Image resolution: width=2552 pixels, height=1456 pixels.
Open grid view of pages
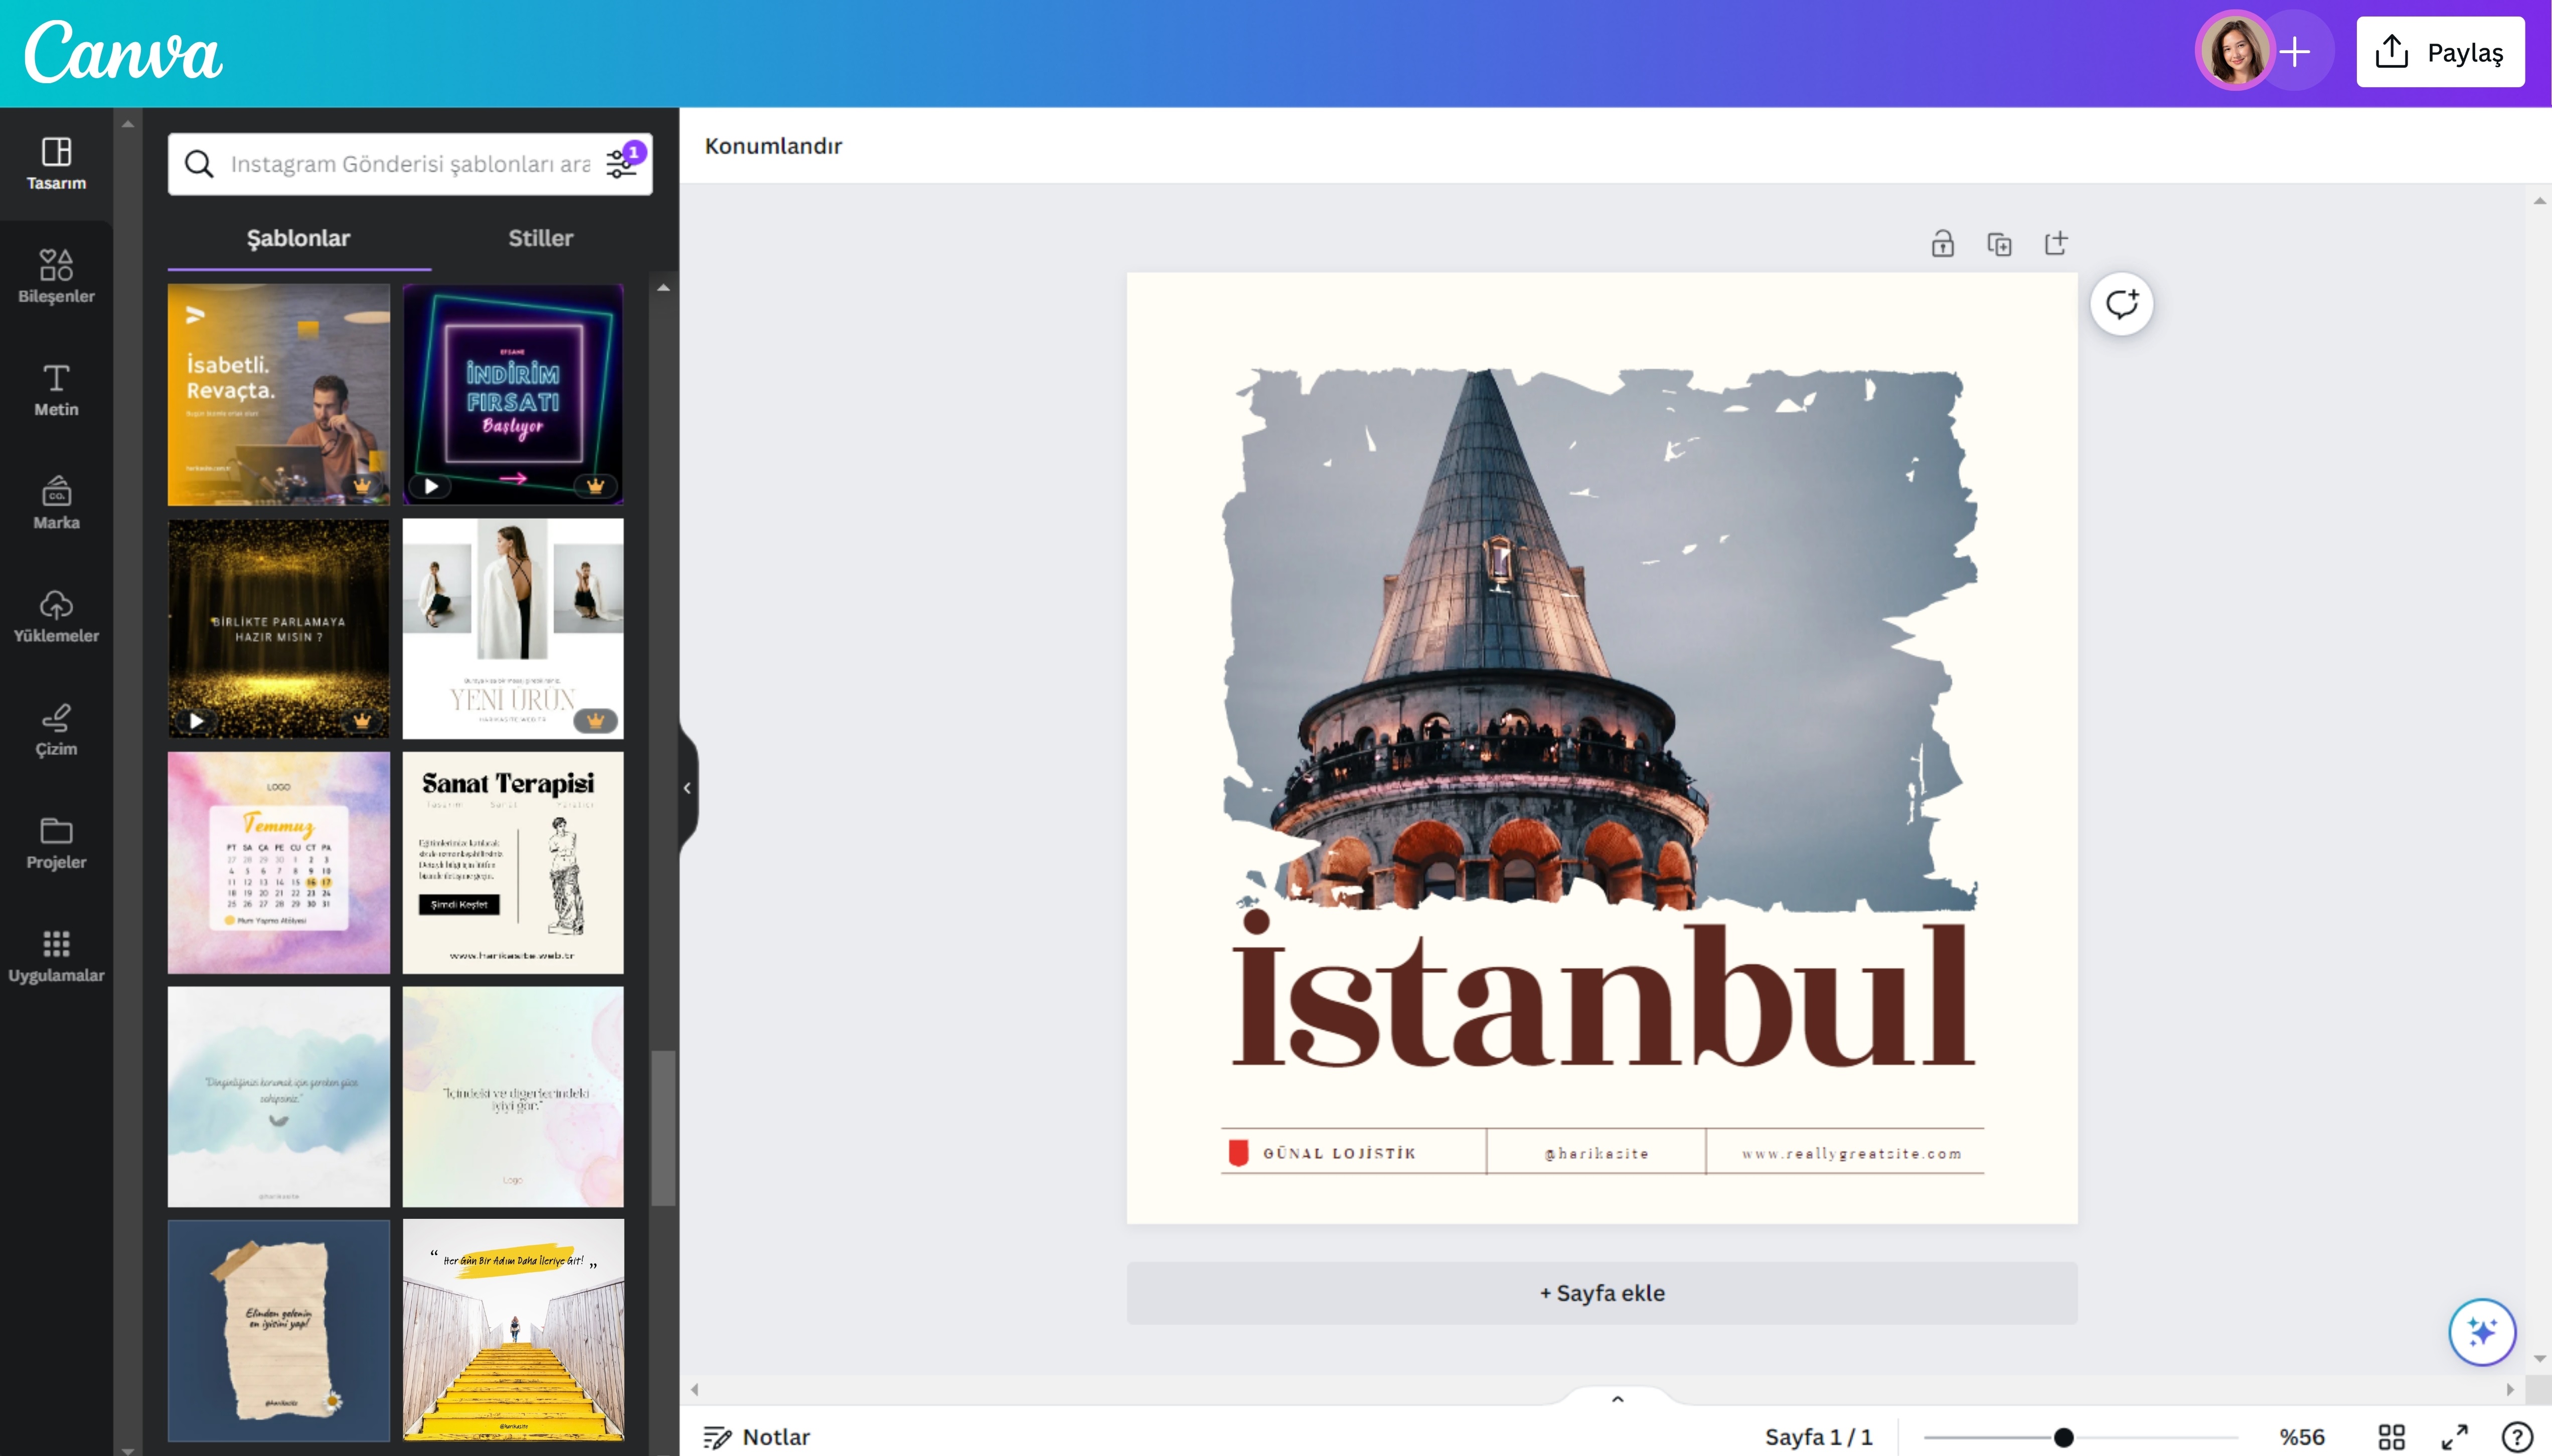click(2391, 1437)
